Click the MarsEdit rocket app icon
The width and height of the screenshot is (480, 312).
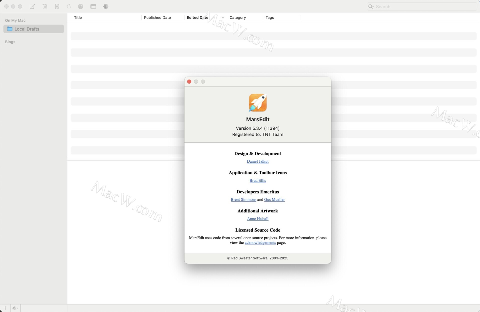click(258, 103)
